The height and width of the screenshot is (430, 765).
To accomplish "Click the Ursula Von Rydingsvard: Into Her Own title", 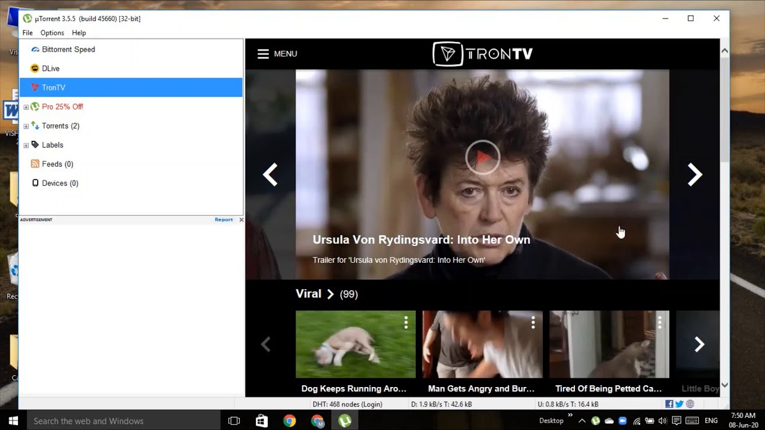I will (421, 239).
